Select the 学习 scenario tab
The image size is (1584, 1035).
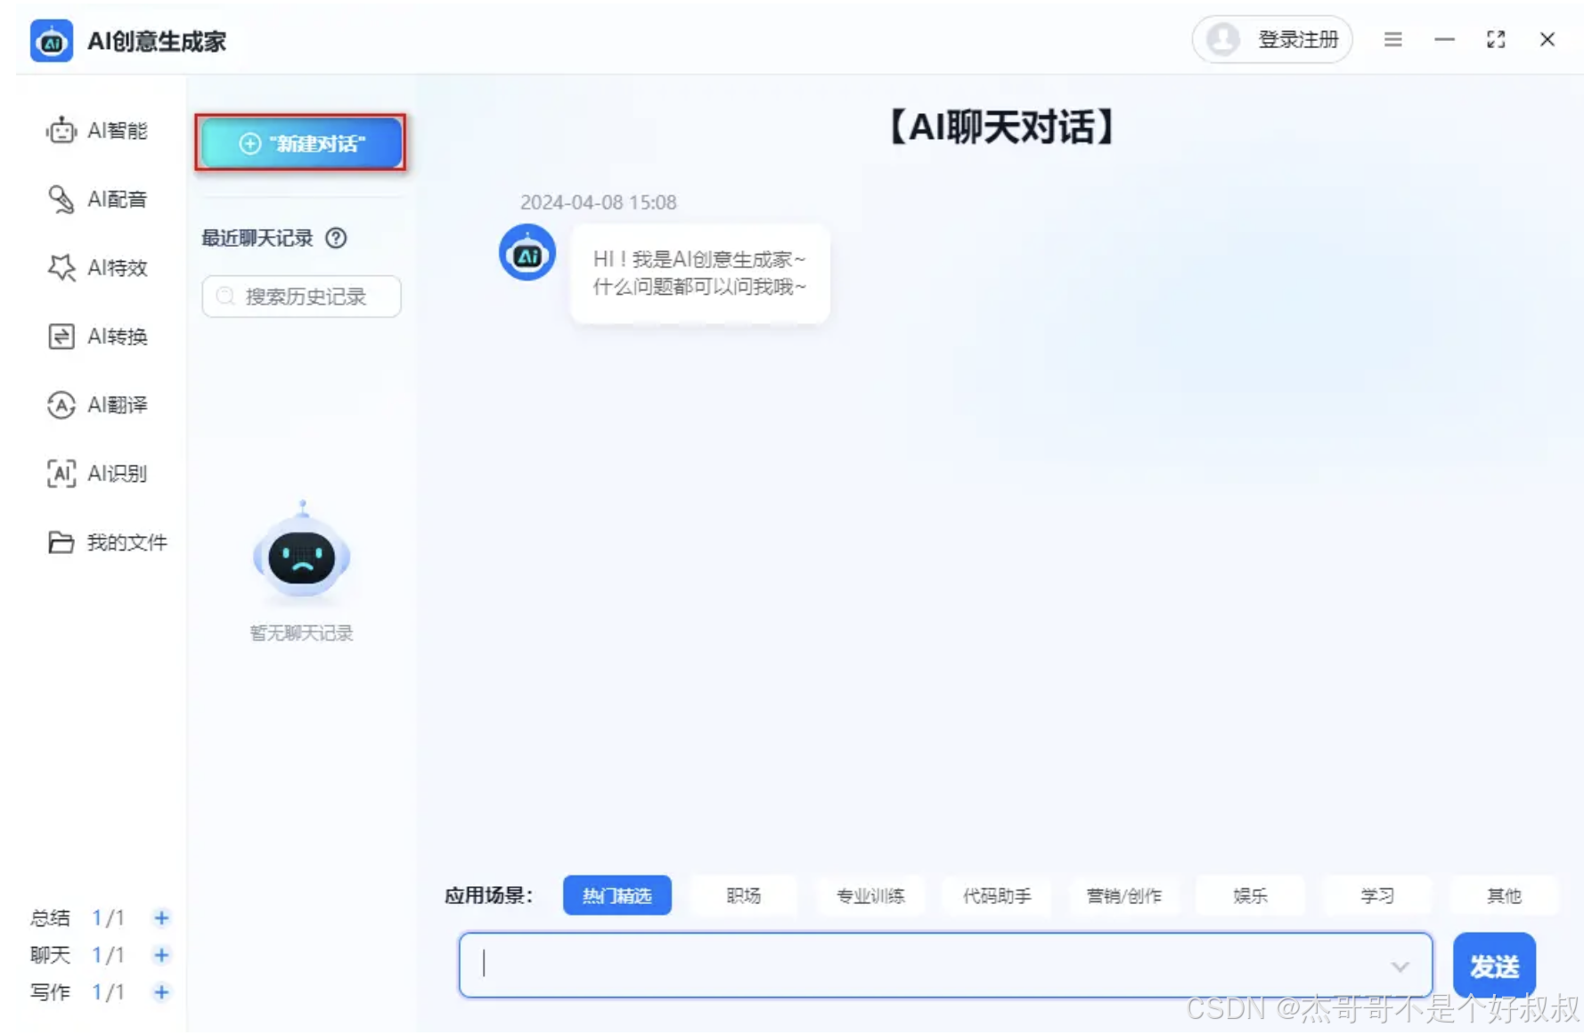click(x=1377, y=895)
